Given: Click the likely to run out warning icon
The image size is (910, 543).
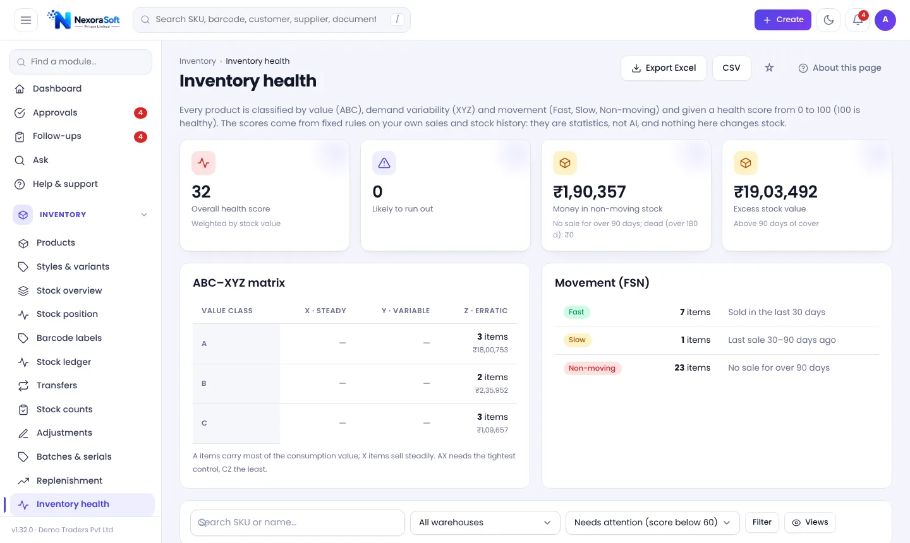Looking at the screenshot, I should pos(384,163).
